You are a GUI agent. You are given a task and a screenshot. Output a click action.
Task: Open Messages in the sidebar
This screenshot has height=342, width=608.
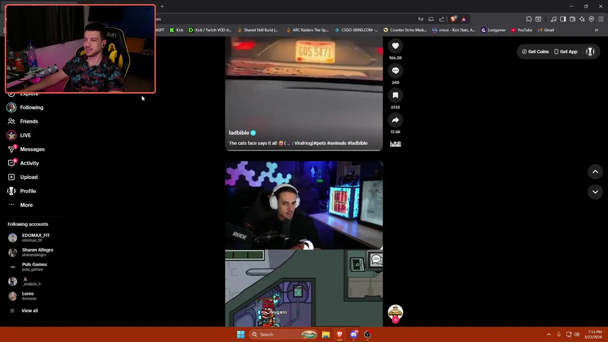pos(32,149)
